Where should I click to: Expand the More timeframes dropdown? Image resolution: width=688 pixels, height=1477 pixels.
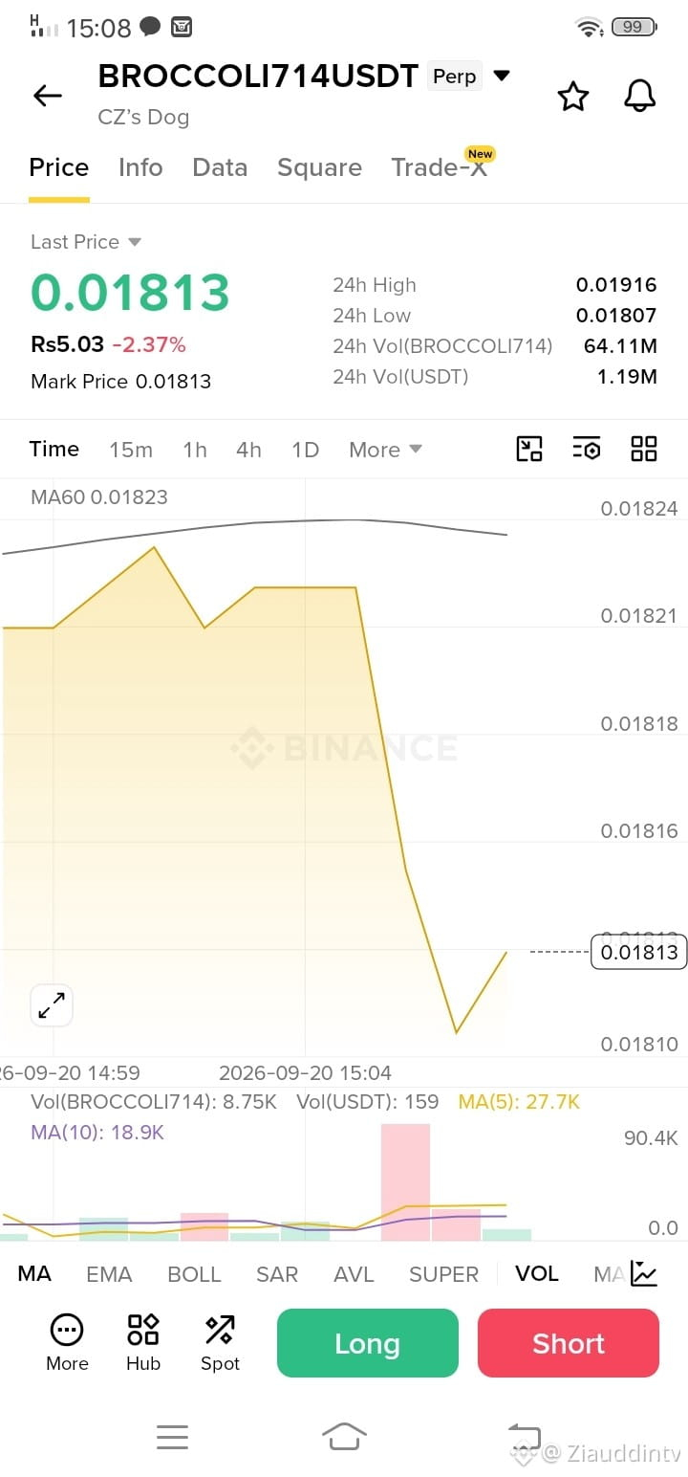(385, 450)
